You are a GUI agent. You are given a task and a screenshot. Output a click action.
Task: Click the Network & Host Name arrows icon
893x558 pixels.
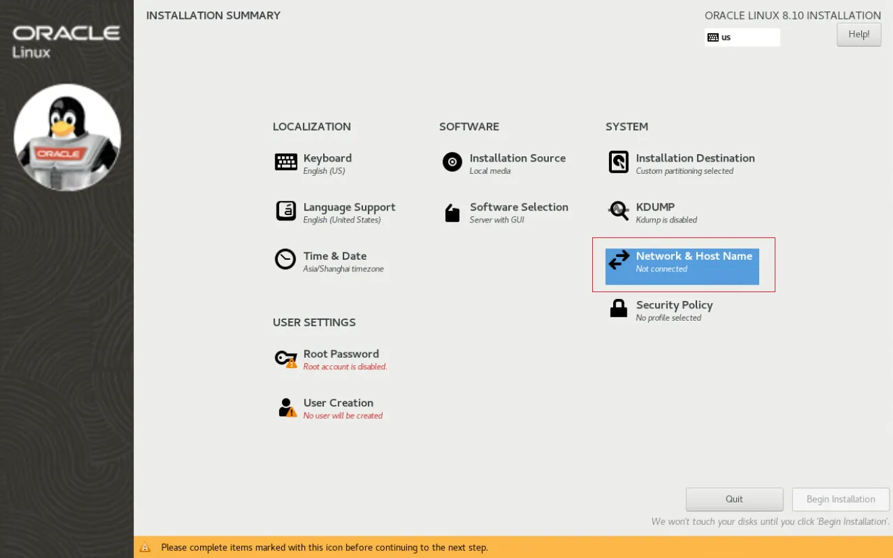[618, 260]
